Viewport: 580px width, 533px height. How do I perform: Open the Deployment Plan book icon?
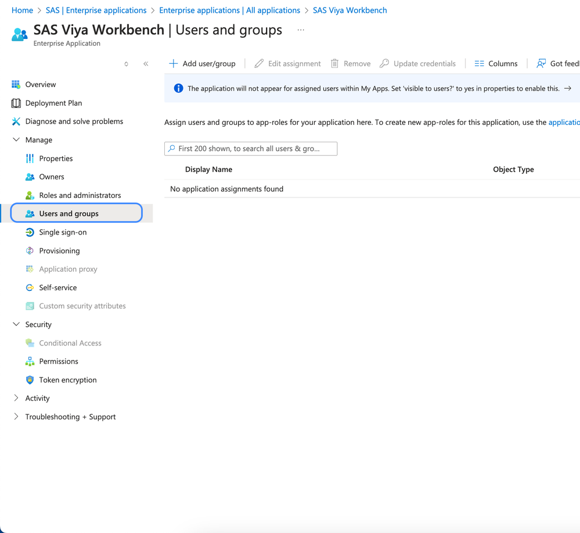[16, 103]
